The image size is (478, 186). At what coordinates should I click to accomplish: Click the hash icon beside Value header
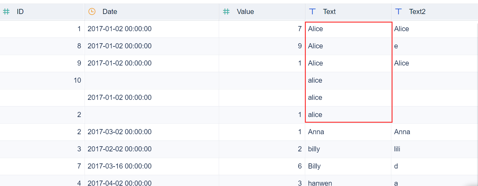coord(226,12)
